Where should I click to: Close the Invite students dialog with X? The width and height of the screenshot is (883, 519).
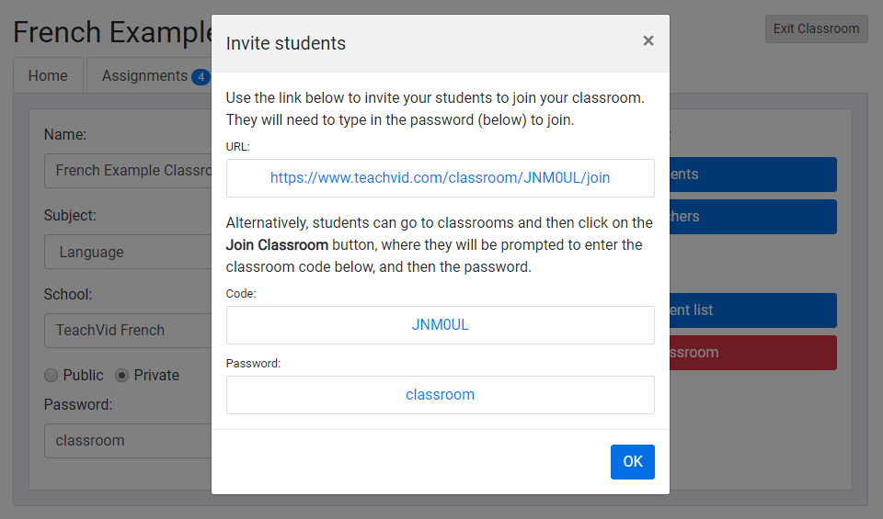coord(648,40)
